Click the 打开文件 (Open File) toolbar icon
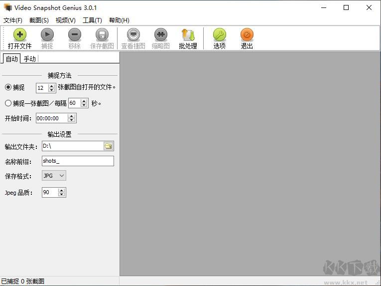 (20, 34)
